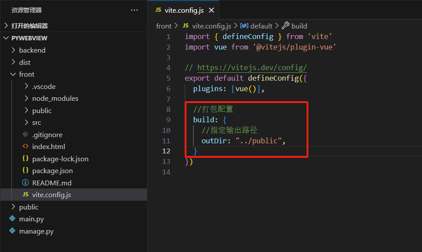
Task: Click JS icon on vite.config.js tab
Action: tap(158, 10)
